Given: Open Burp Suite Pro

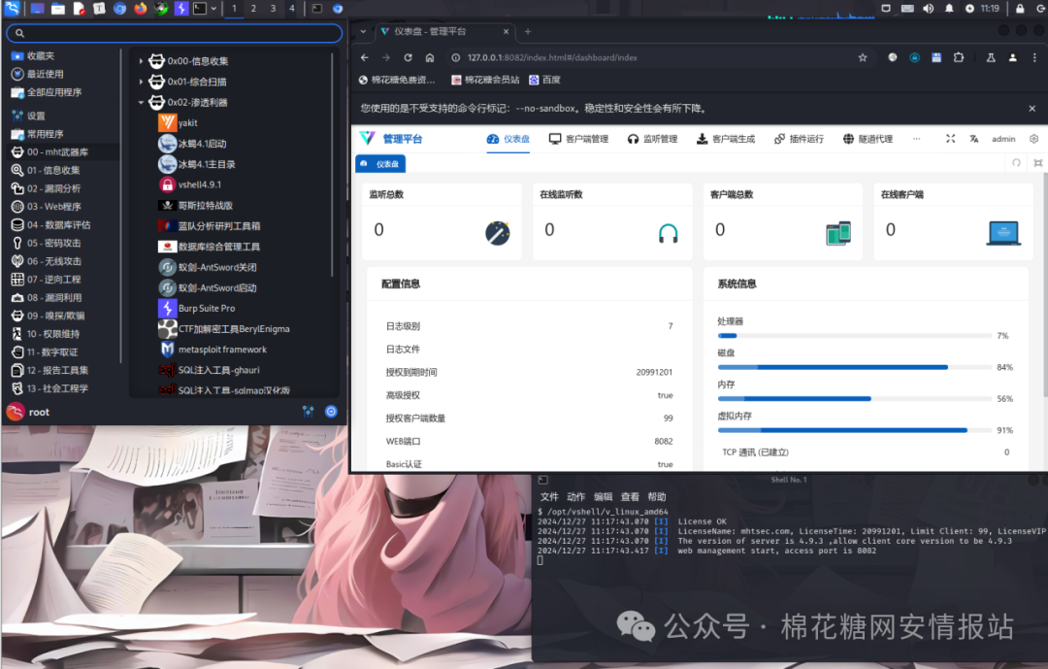Looking at the screenshot, I should [205, 308].
